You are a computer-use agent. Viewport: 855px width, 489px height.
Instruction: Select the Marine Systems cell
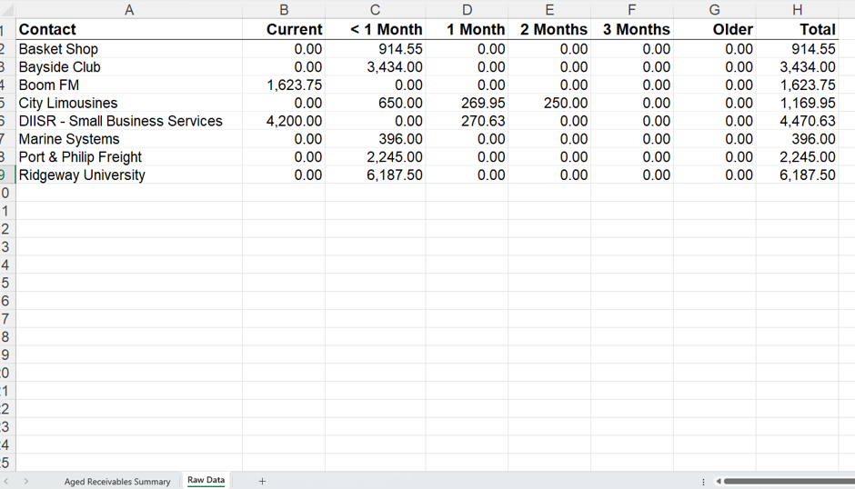pyautogui.click(x=129, y=139)
